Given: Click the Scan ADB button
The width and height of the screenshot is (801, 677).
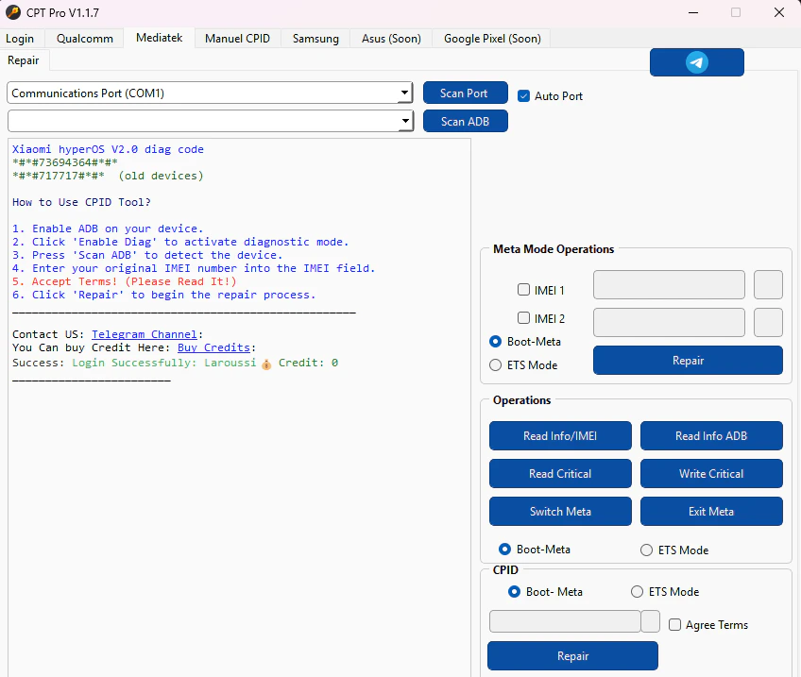Looking at the screenshot, I should coord(466,122).
